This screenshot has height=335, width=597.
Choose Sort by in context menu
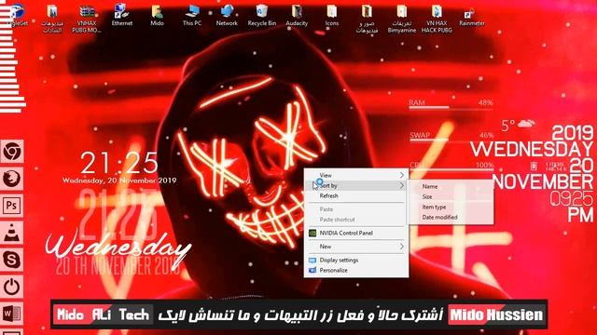pyautogui.click(x=356, y=185)
